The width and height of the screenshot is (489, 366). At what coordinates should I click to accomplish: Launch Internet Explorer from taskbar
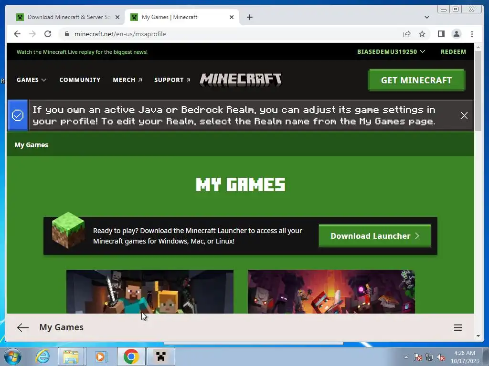pos(43,356)
